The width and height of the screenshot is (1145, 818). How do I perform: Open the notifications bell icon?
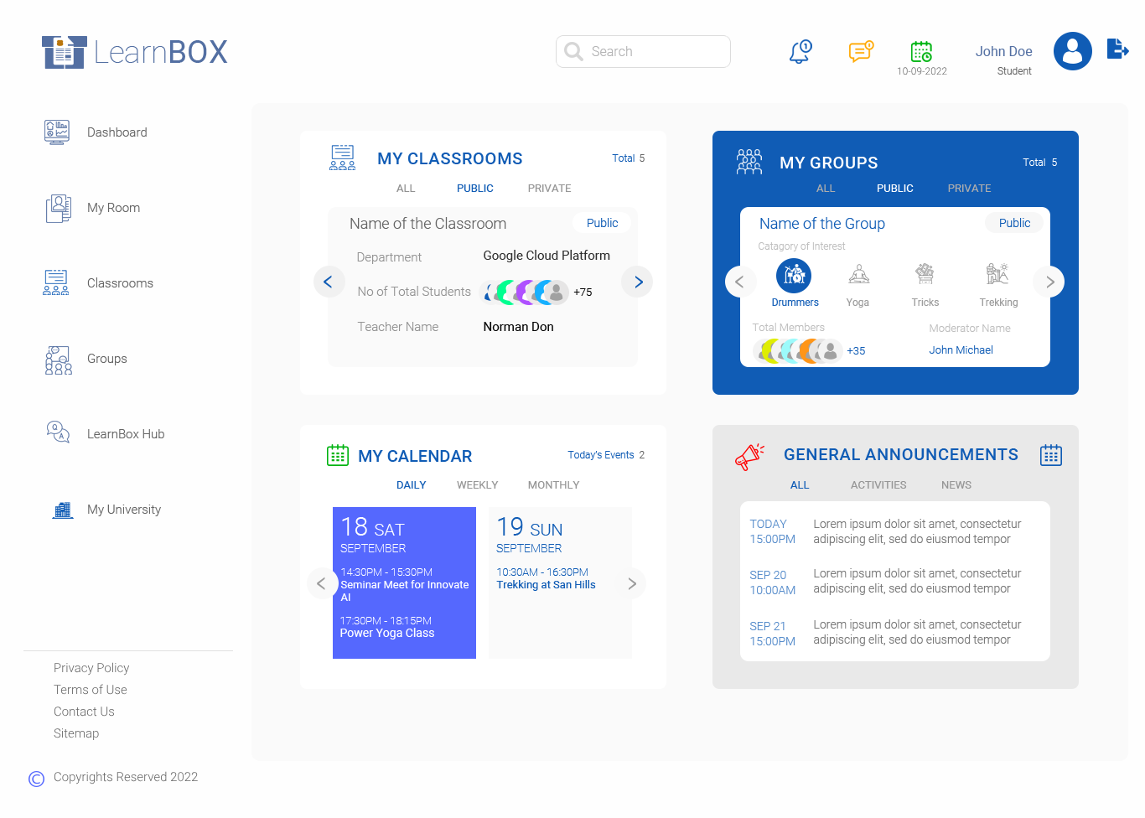coord(800,52)
